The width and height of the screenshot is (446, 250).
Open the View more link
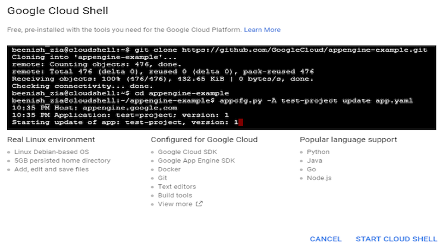coord(175,204)
